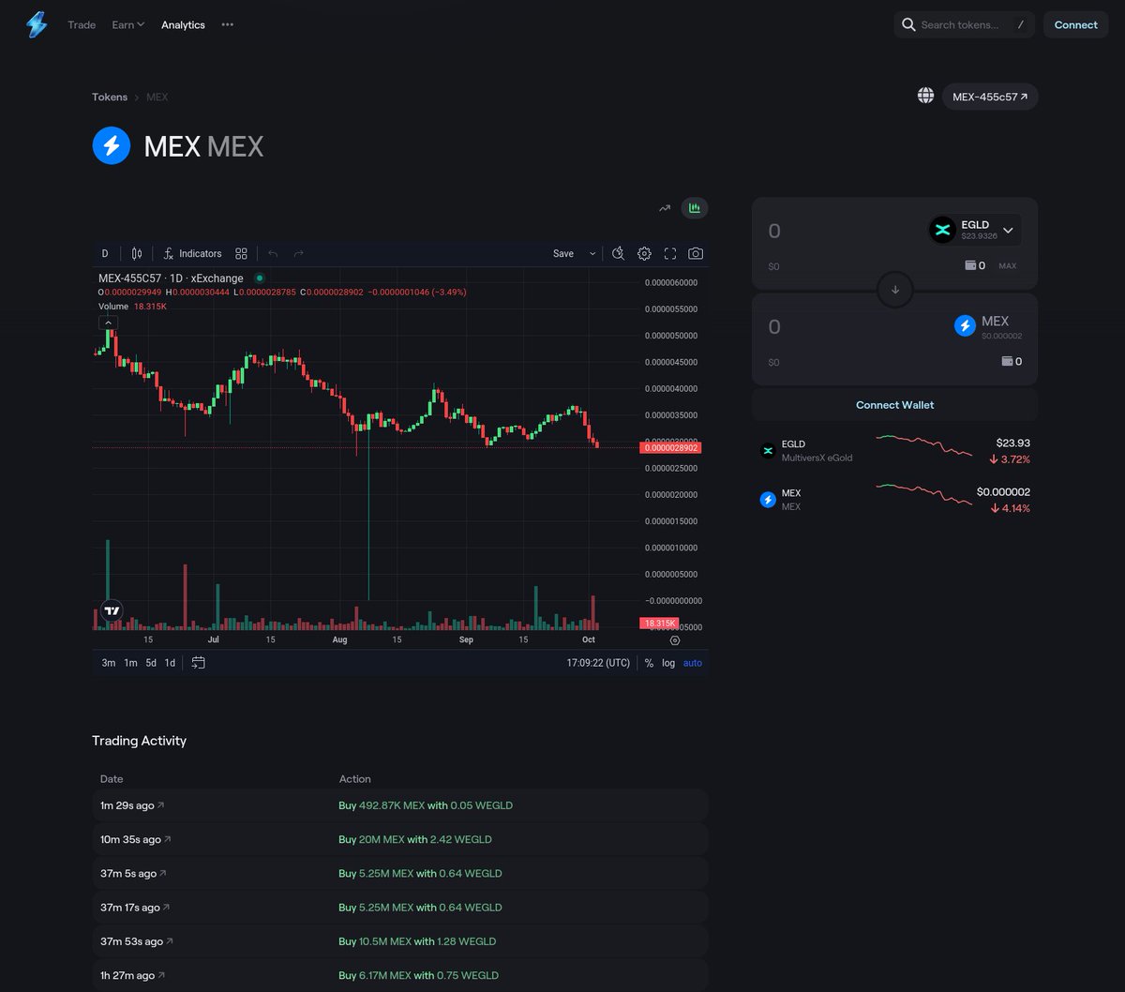Toggle auto scale on chart
Screen dimensions: 1125x992
pos(692,663)
